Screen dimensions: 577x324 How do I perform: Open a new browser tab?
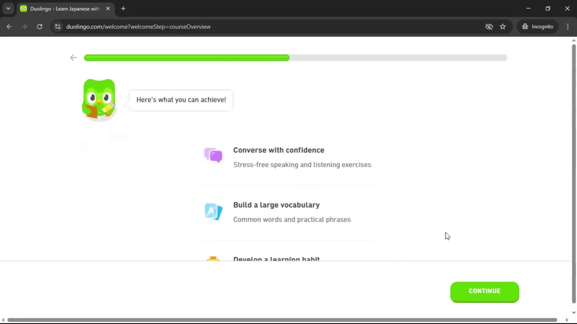coord(123,8)
